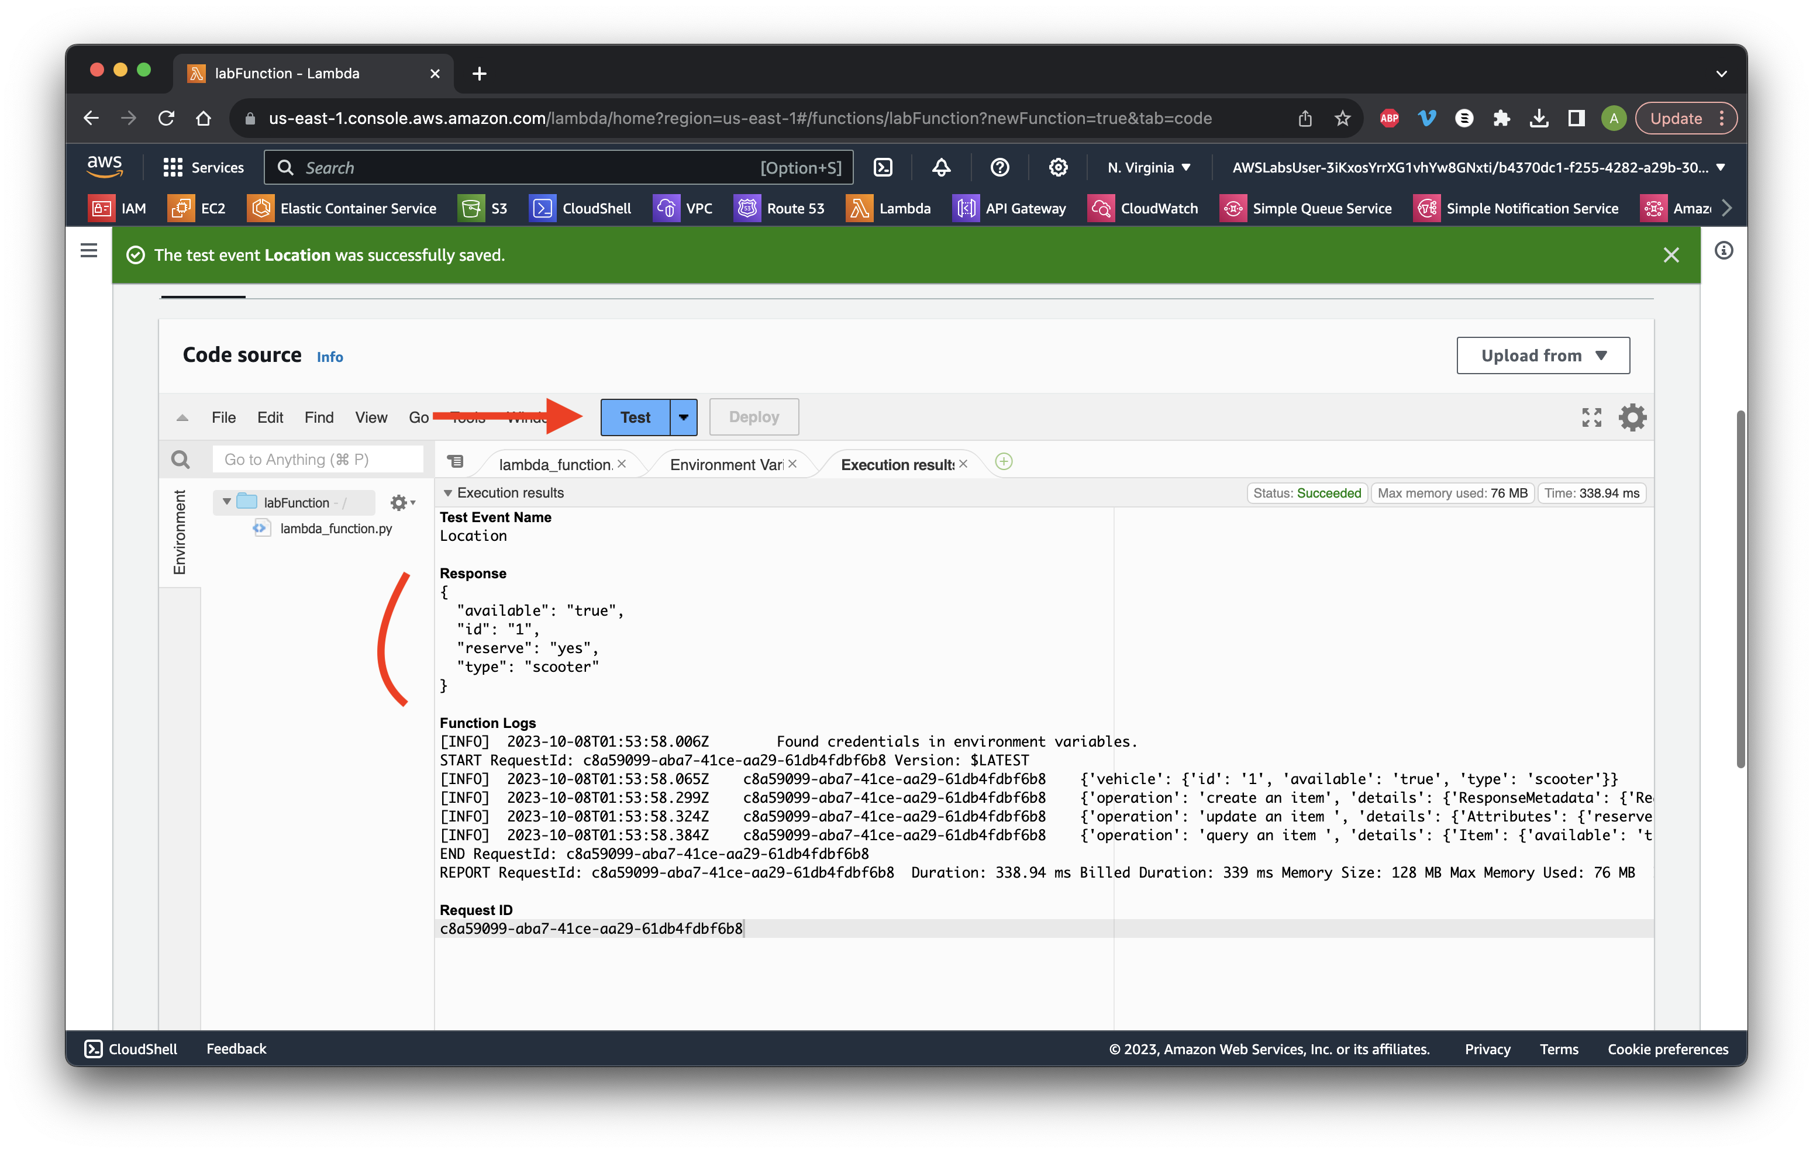Screen dimensions: 1813x1153
Task: Close the lambda_function tab
Action: pyautogui.click(x=622, y=464)
